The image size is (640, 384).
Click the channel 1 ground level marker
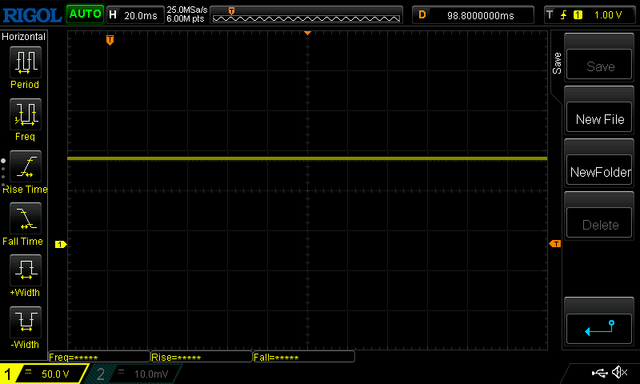coord(61,245)
